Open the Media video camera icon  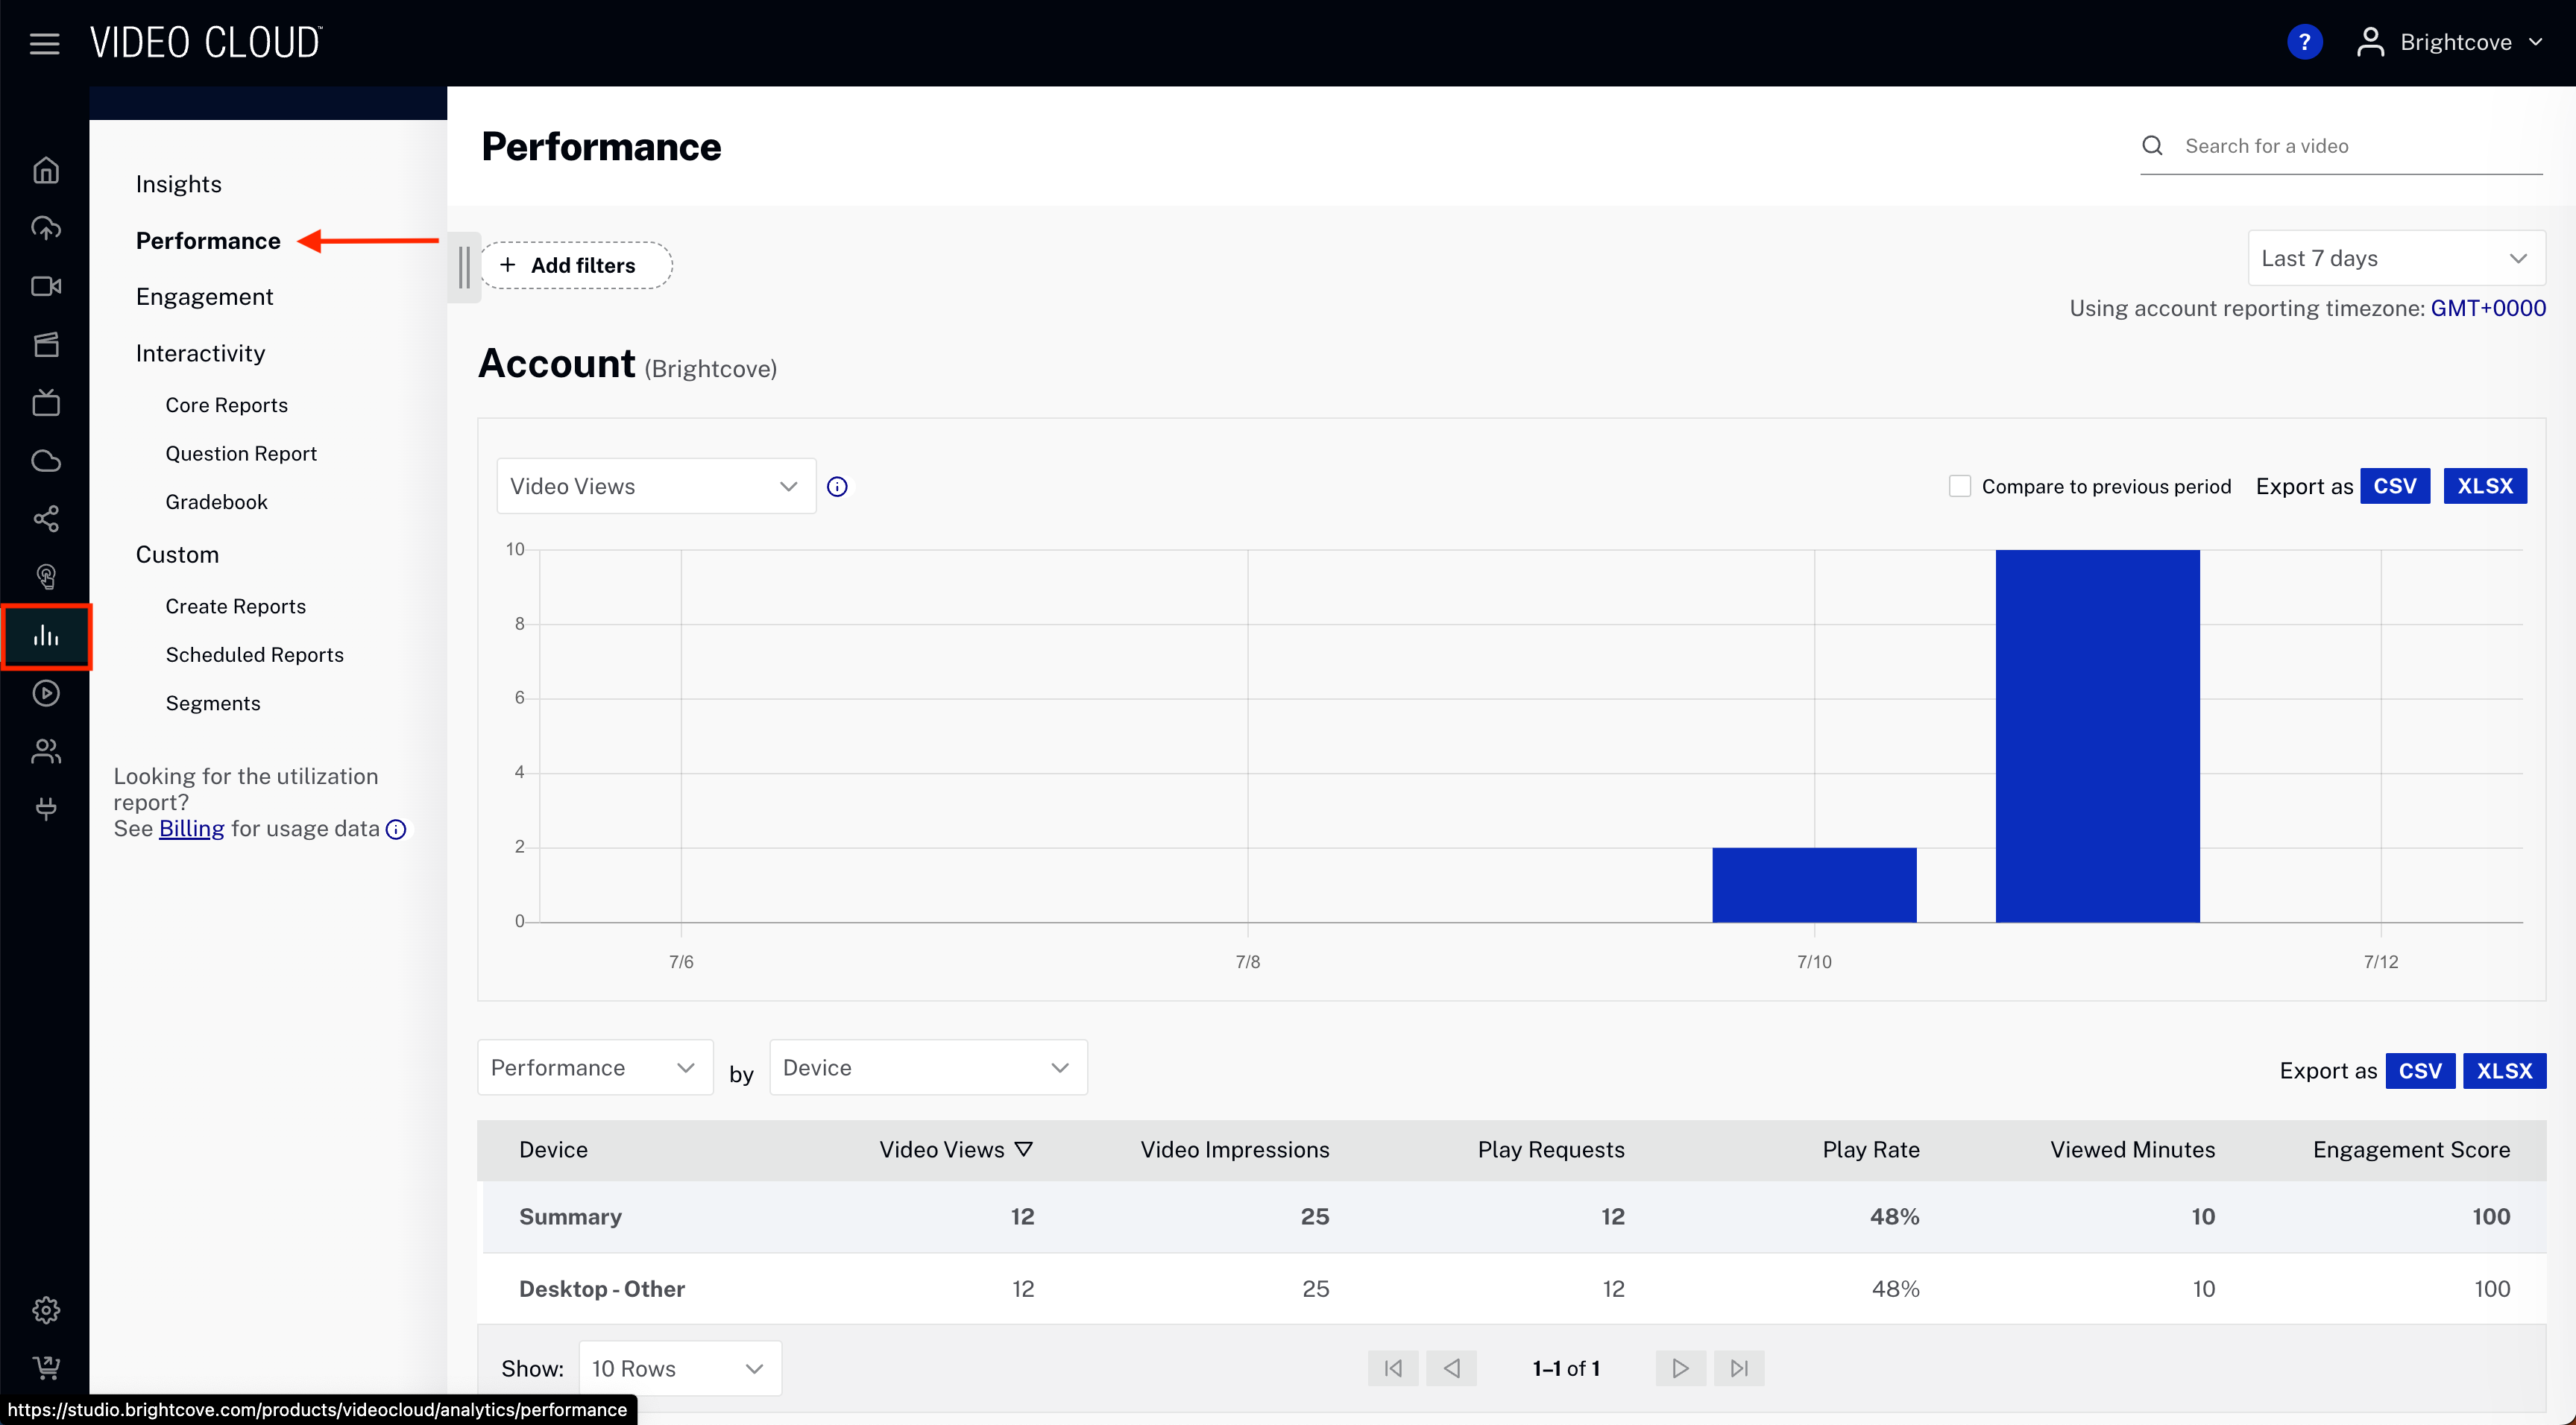46,287
